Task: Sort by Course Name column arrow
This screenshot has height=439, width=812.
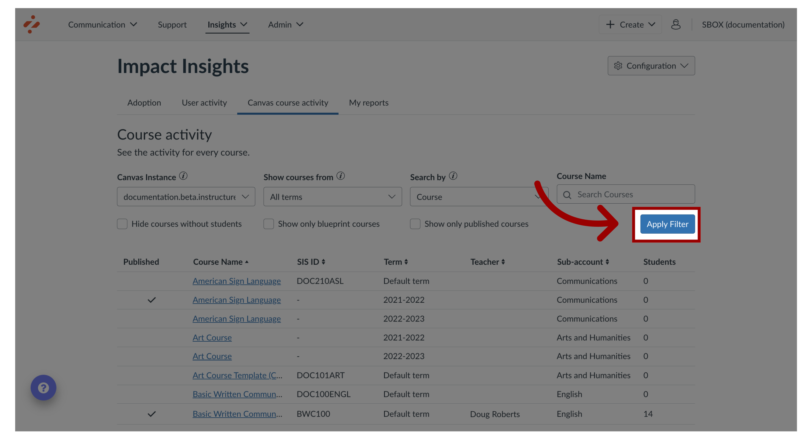Action: click(x=247, y=262)
